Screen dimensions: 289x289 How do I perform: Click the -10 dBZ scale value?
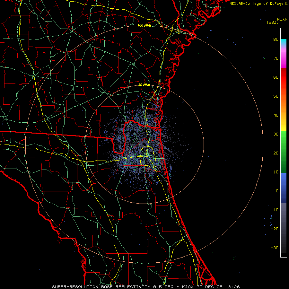coord(275,210)
